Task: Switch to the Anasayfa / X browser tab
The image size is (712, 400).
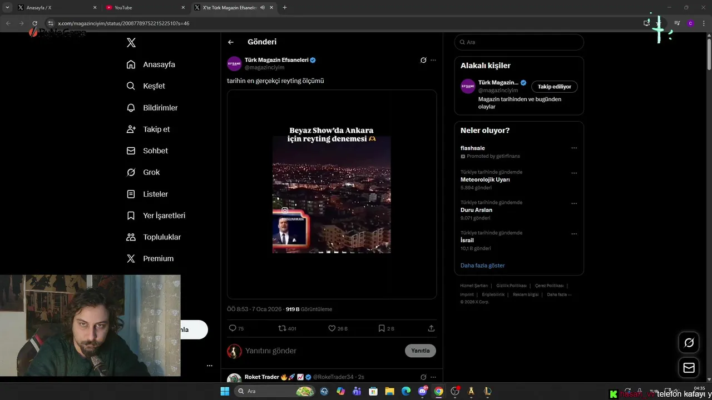Action: pyautogui.click(x=57, y=8)
